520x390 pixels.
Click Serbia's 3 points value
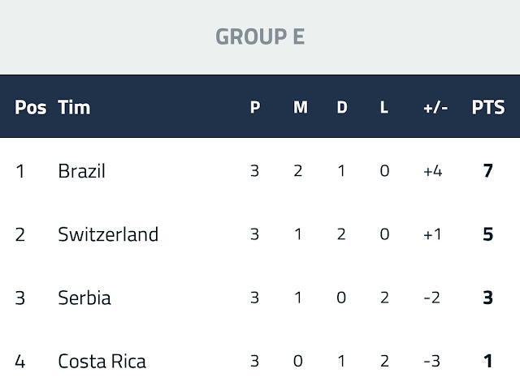[x=487, y=298]
